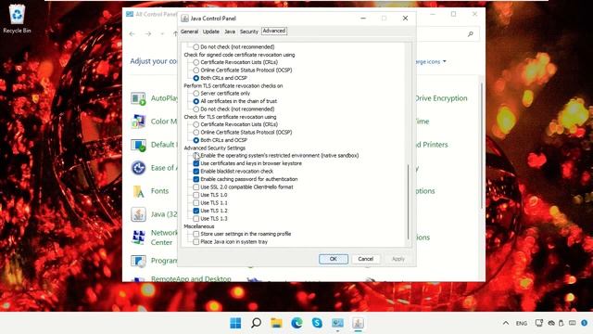The width and height of the screenshot is (593, 334).
Task: Open the Color Management icon
Action: point(138,122)
